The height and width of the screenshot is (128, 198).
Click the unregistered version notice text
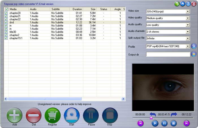64,104
